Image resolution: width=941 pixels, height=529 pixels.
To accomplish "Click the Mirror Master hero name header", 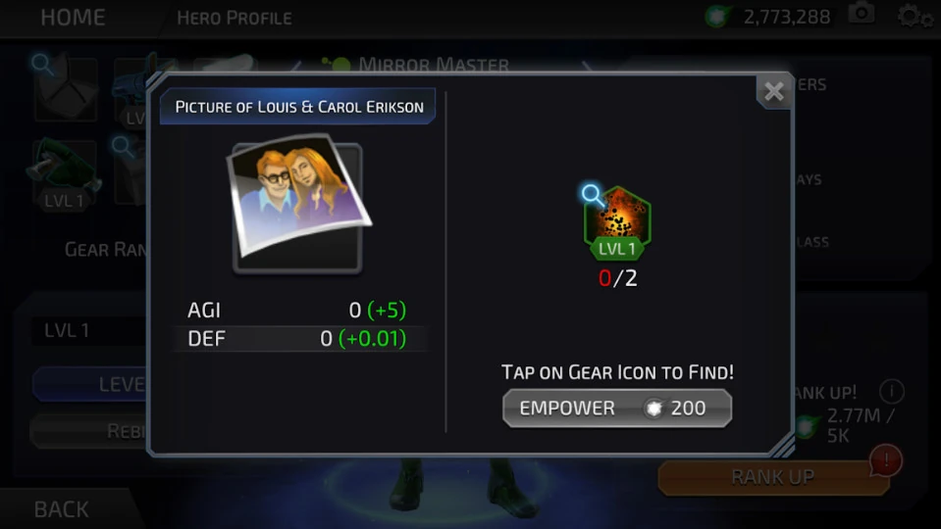I will tap(434, 64).
